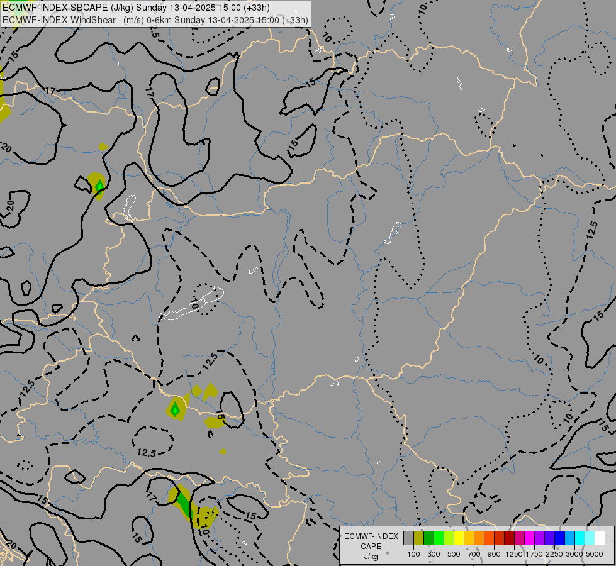Select the indigo swatch before the 2250 tick

[549, 538]
